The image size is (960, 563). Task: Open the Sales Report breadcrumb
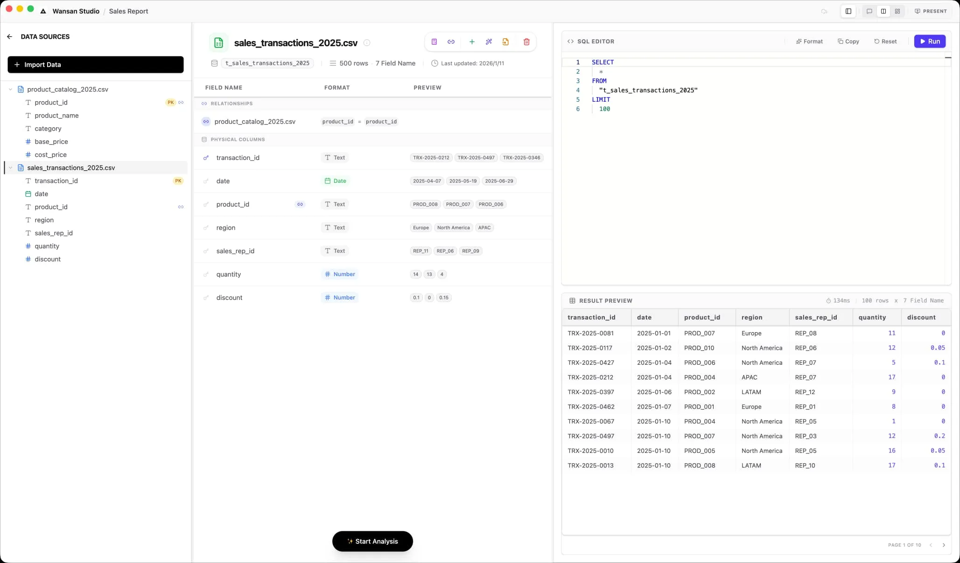click(x=128, y=11)
